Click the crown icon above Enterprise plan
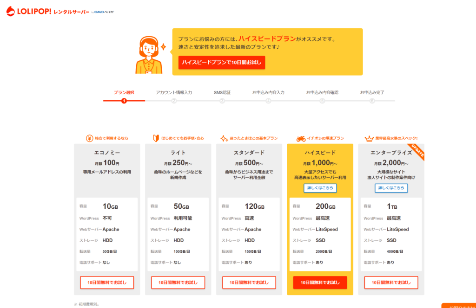476x308 pixels. click(x=369, y=138)
